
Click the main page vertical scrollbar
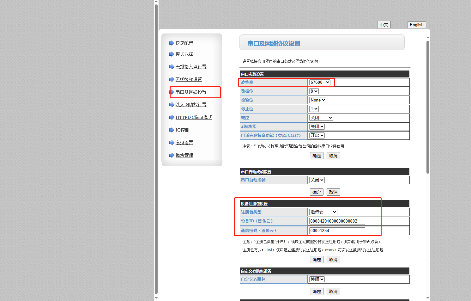pos(428,107)
